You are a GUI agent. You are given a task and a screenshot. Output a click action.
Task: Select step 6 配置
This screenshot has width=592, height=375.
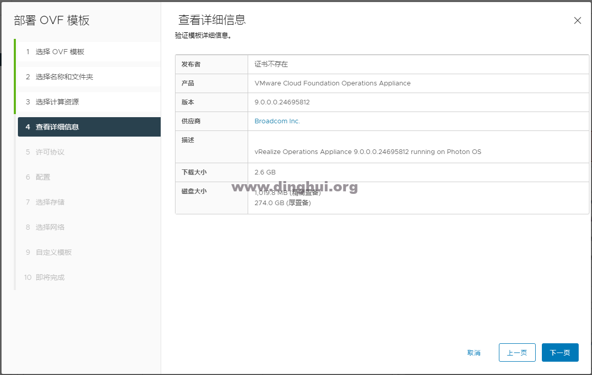[89, 177]
